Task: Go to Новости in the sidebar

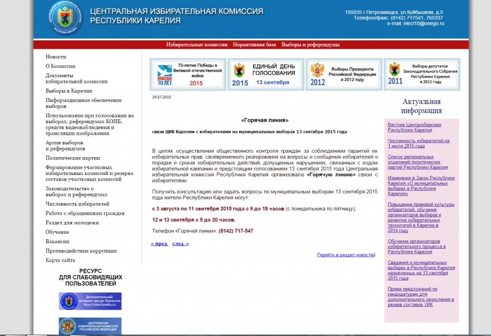Action: click(x=56, y=57)
